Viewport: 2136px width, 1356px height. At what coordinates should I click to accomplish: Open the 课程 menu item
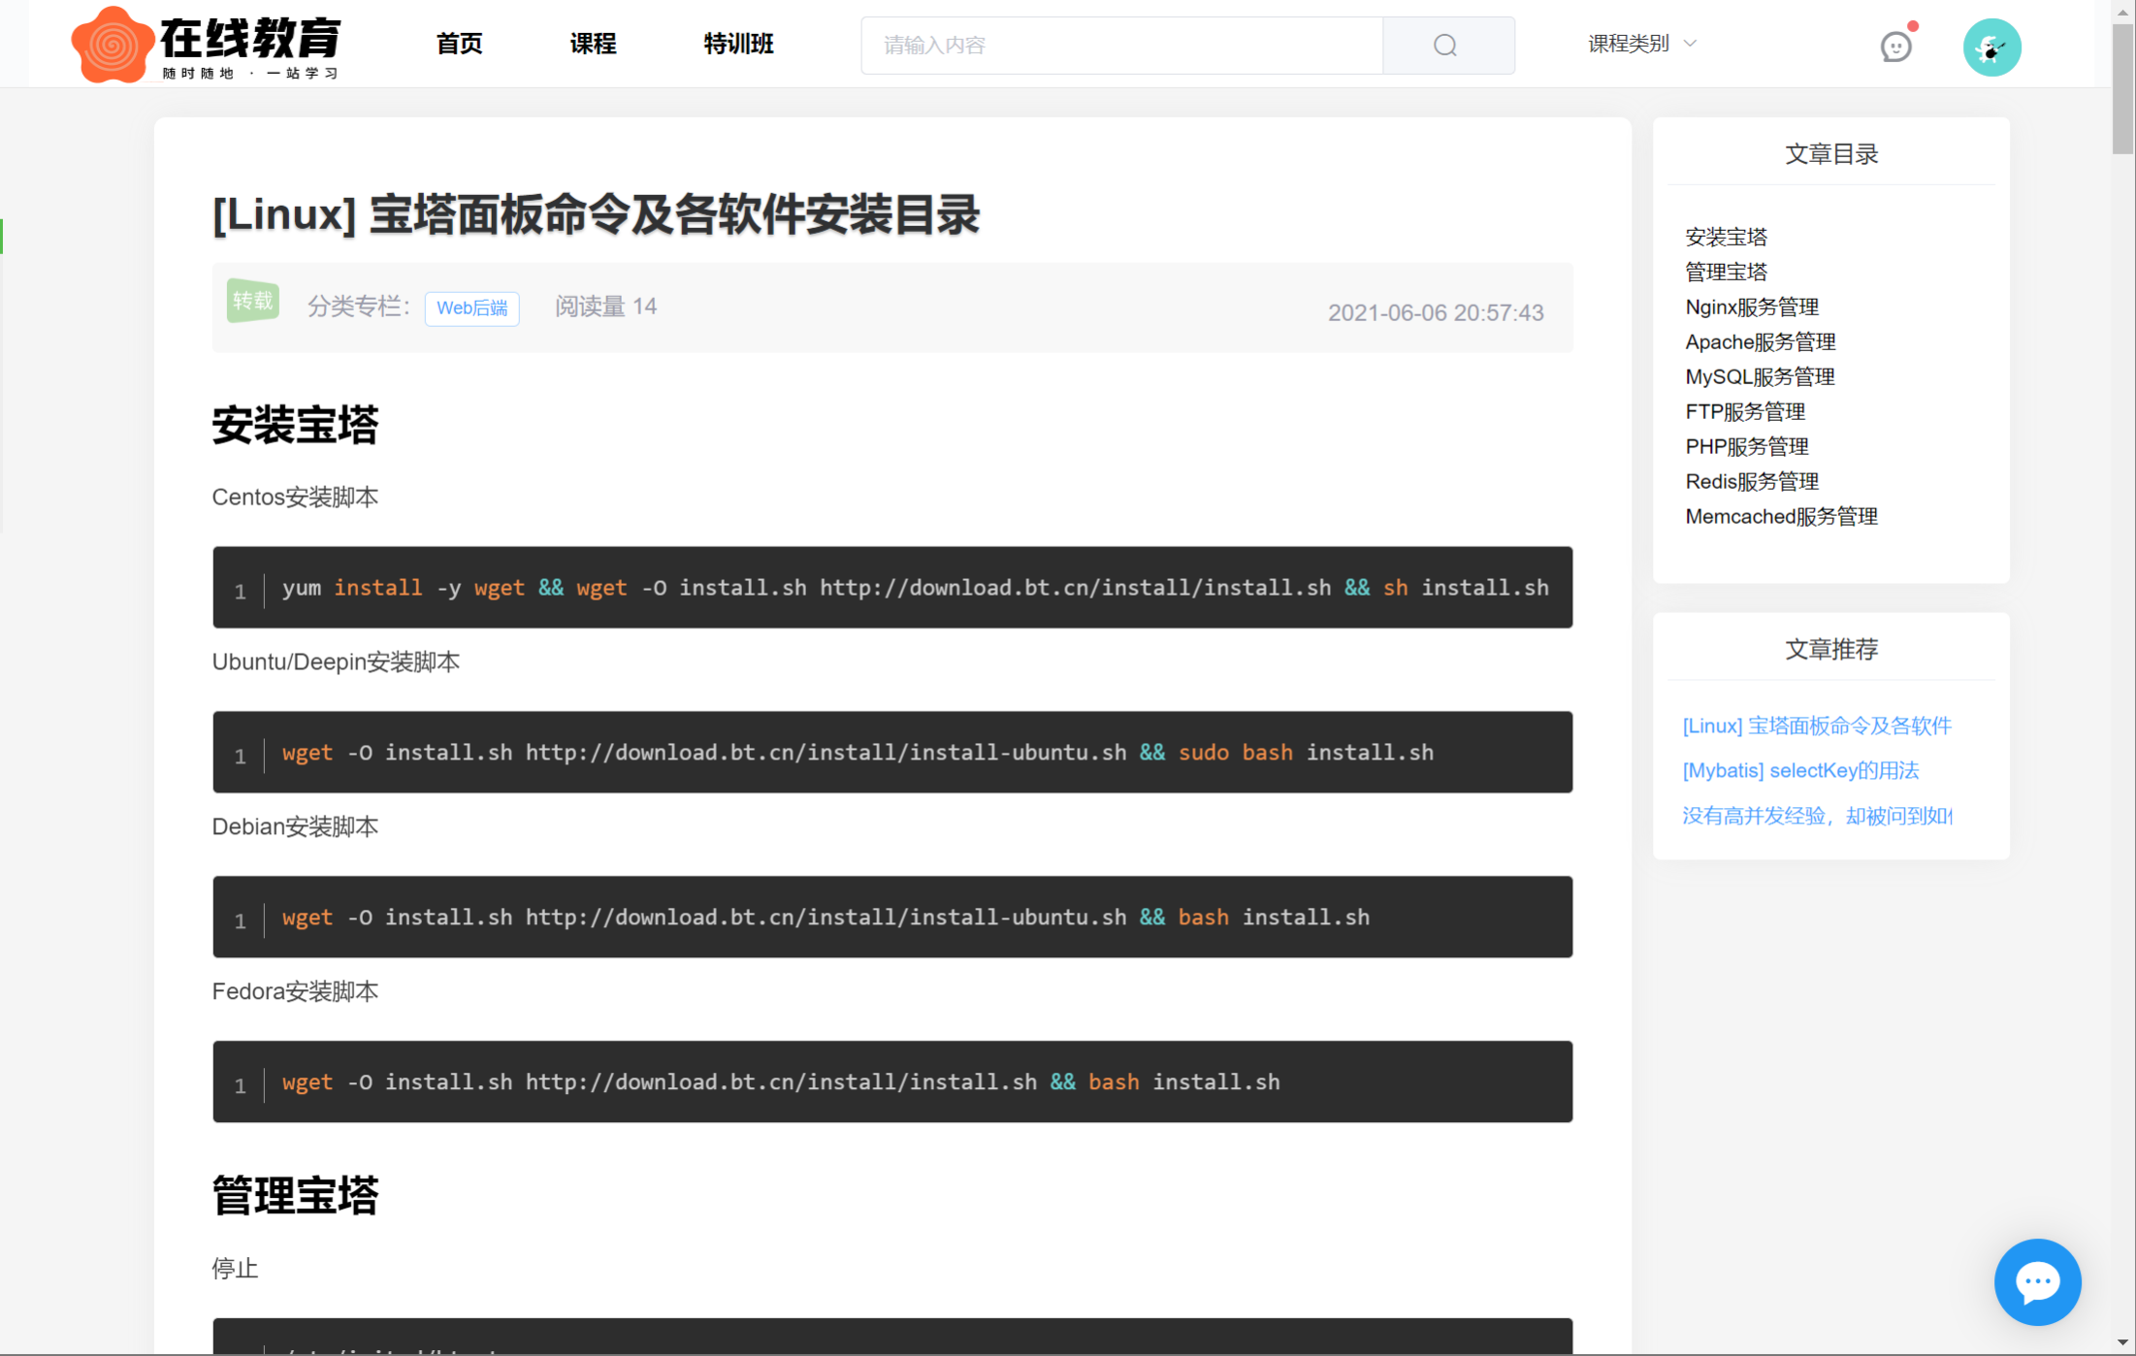pyautogui.click(x=593, y=44)
